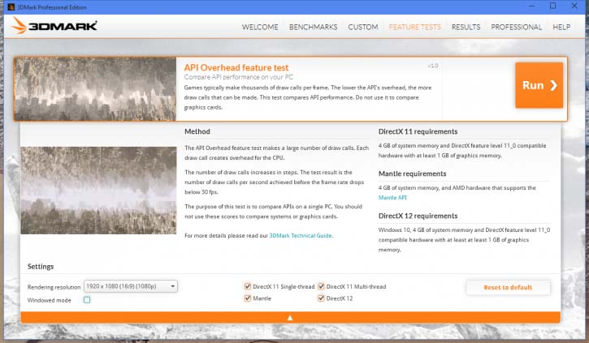Toggle the DirectX 12 checkbox

pos(321,298)
